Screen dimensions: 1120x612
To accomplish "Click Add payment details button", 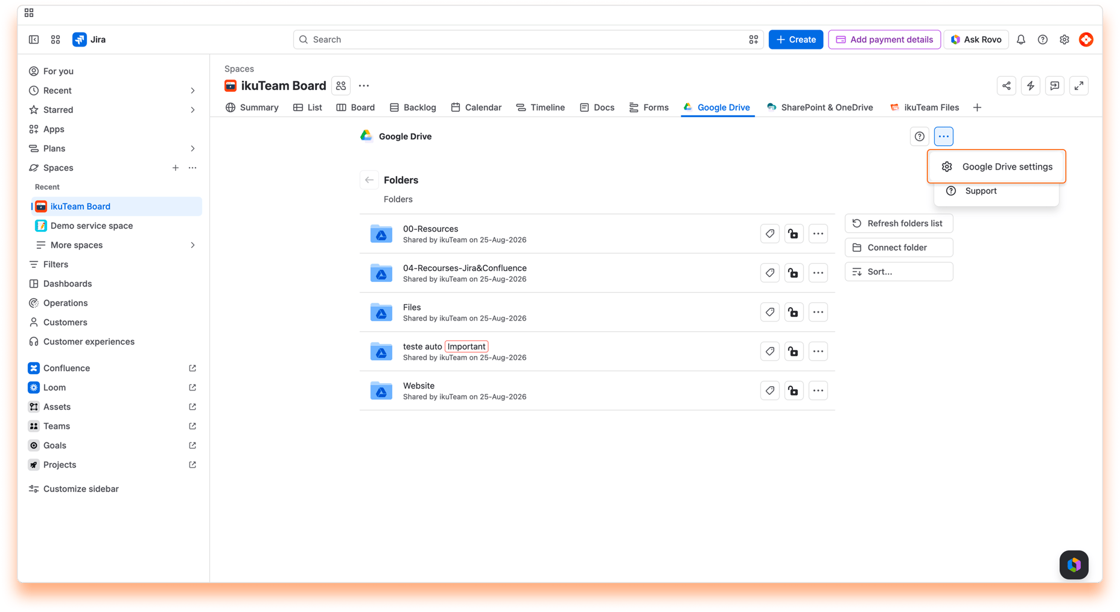I will pos(884,39).
